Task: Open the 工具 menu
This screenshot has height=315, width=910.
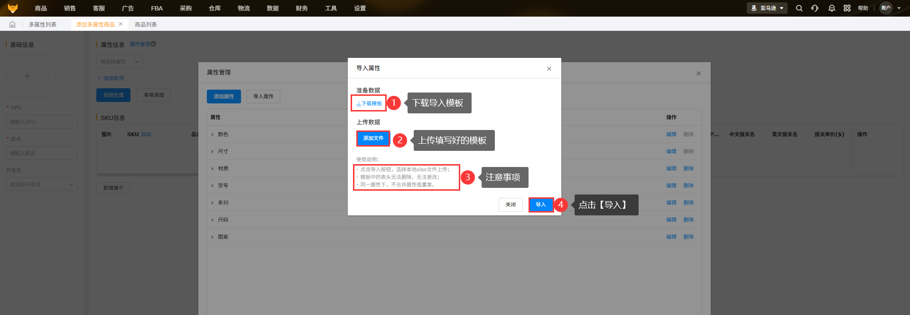Action: click(x=331, y=8)
